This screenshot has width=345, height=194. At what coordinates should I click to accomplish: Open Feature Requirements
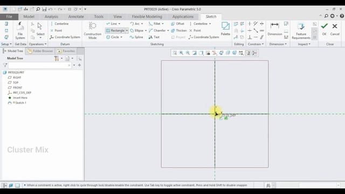[x=301, y=31]
